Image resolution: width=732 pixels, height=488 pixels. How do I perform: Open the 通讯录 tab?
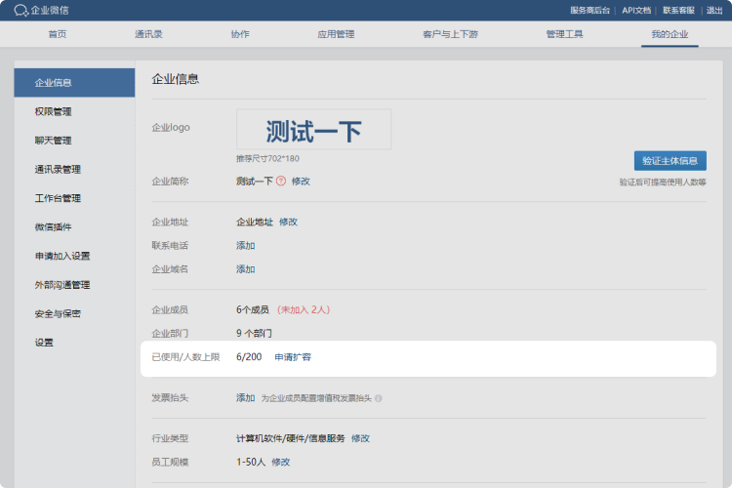click(x=148, y=34)
